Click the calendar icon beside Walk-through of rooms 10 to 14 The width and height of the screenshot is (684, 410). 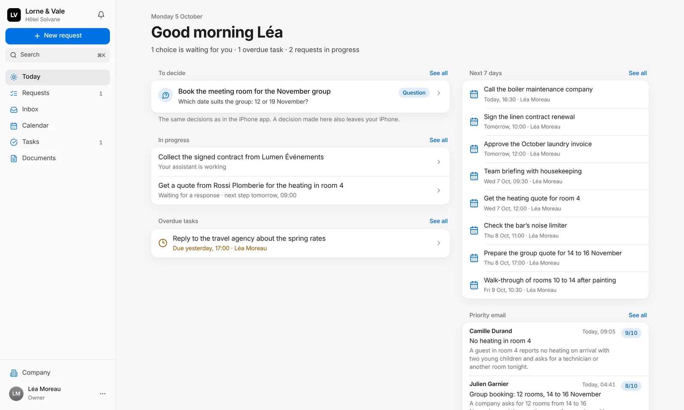[x=474, y=285]
